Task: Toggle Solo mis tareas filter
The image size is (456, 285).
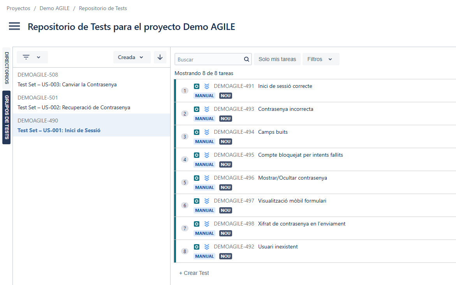Action: [x=277, y=59]
